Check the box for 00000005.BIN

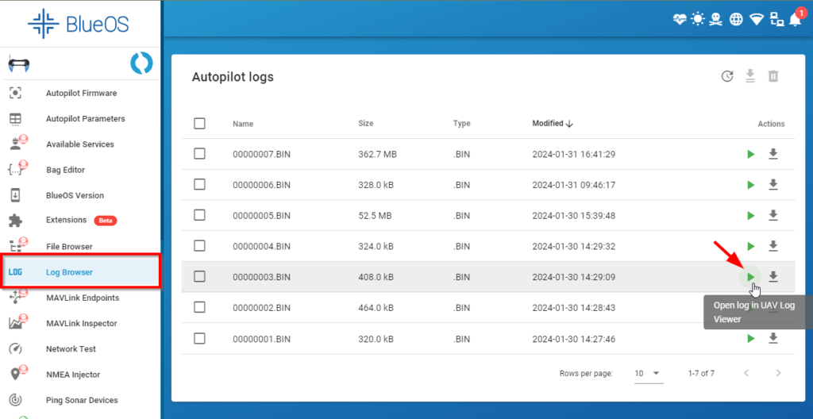[199, 215]
